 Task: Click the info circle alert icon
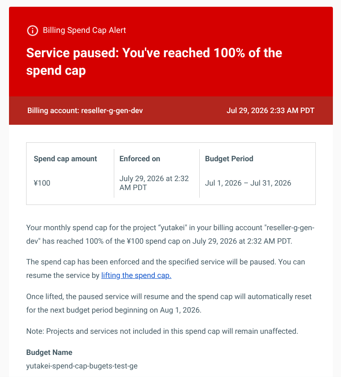(x=32, y=31)
